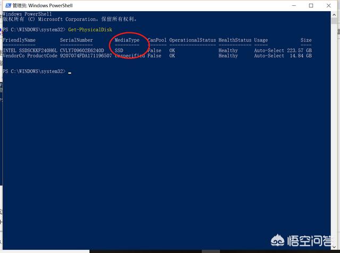Click the OperationalStatus column header

pyautogui.click(x=192, y=40)
